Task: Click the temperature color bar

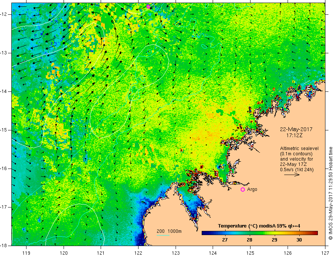Action: (x=260, y=233)
